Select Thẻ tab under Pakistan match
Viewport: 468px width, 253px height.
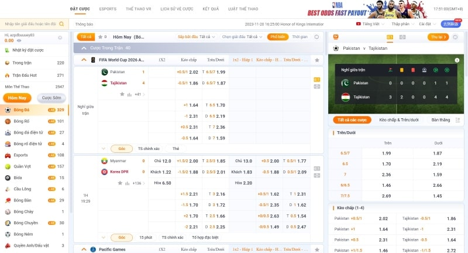click(x=176, y=148)
